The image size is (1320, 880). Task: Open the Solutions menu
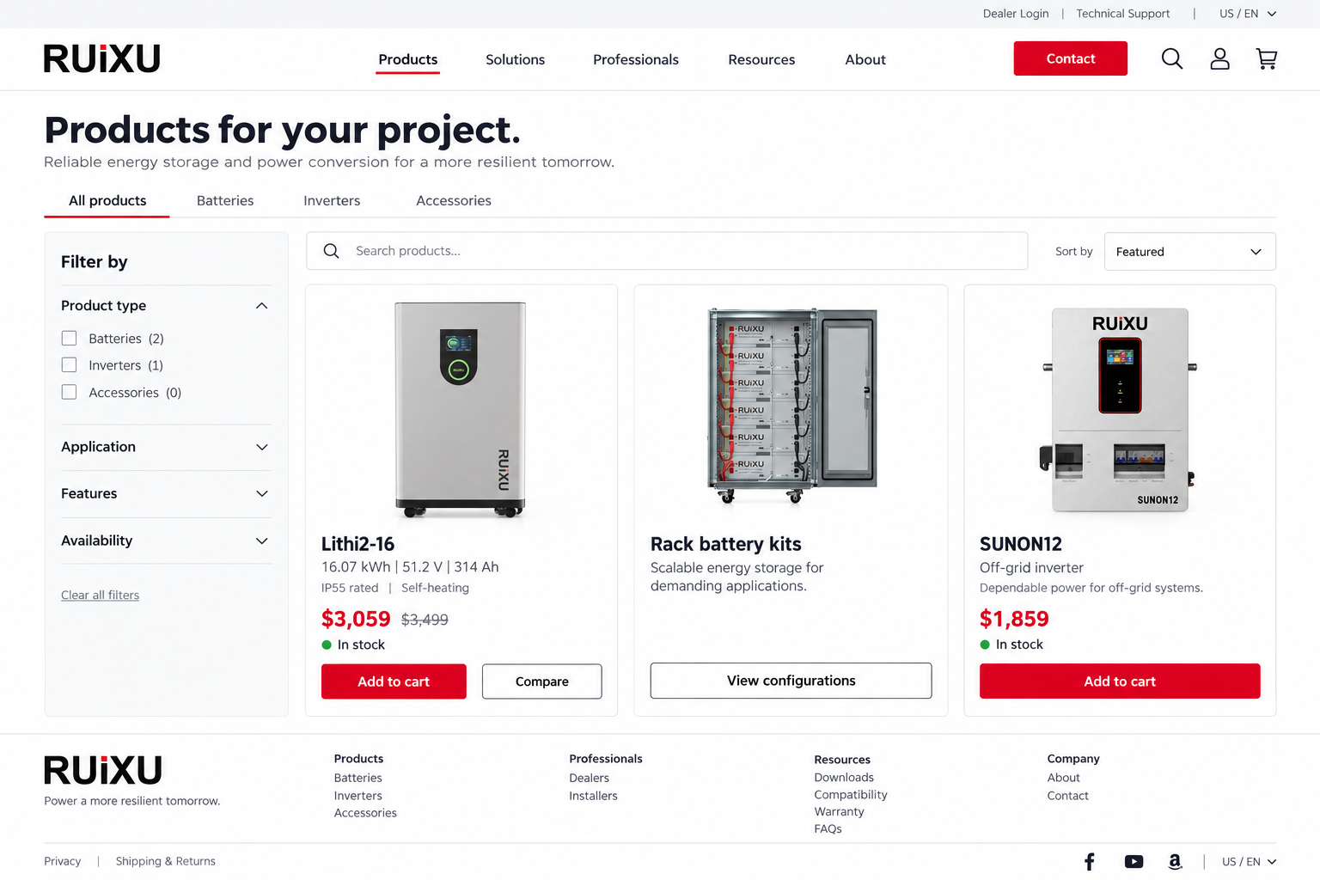[515, 59]
